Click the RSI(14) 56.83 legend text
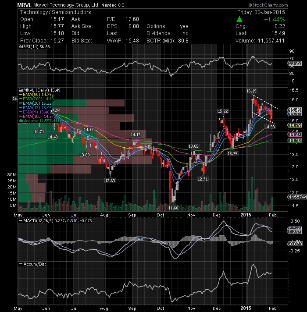Viewport: 307px width, 312px height. coord(36,47)
